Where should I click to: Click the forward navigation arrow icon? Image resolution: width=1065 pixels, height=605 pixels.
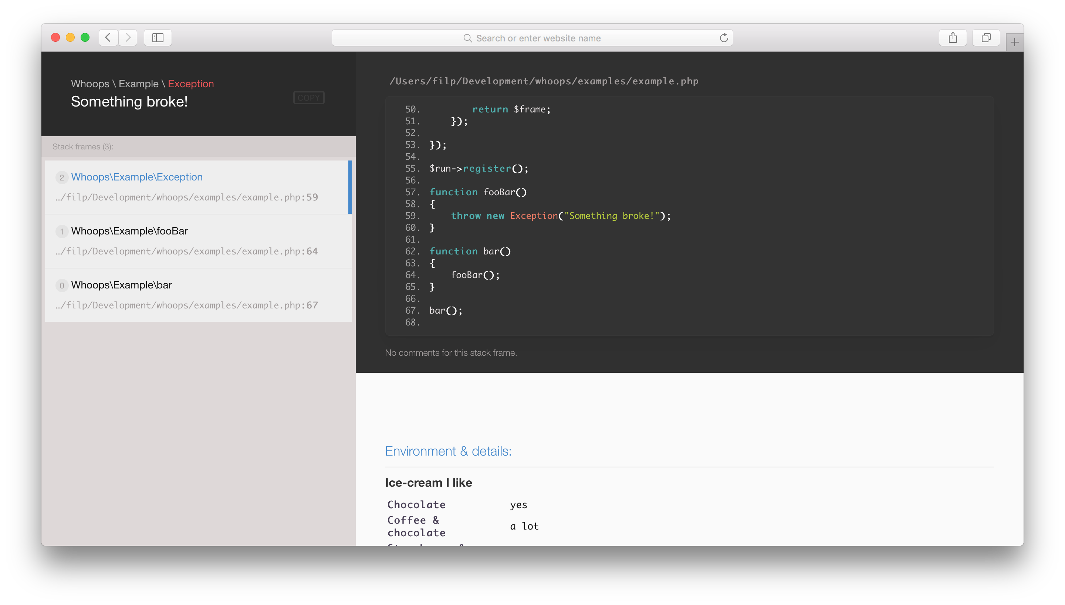pos(128,37)
